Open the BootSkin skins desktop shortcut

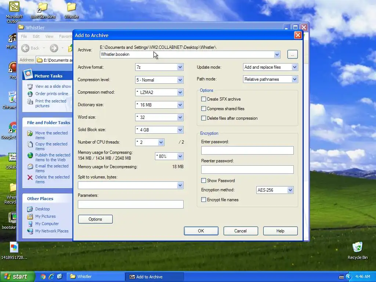43,7
